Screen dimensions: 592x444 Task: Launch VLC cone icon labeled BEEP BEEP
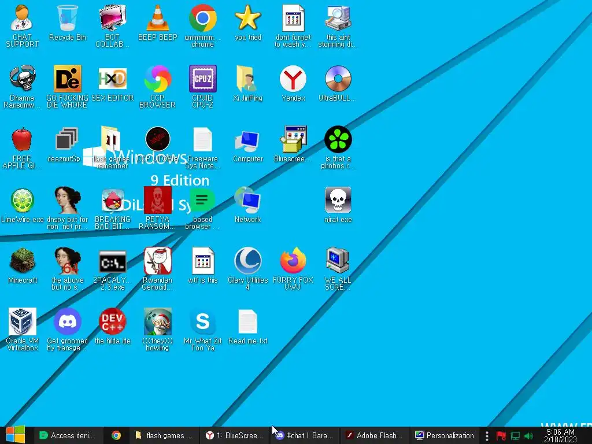tap(157, 23)
